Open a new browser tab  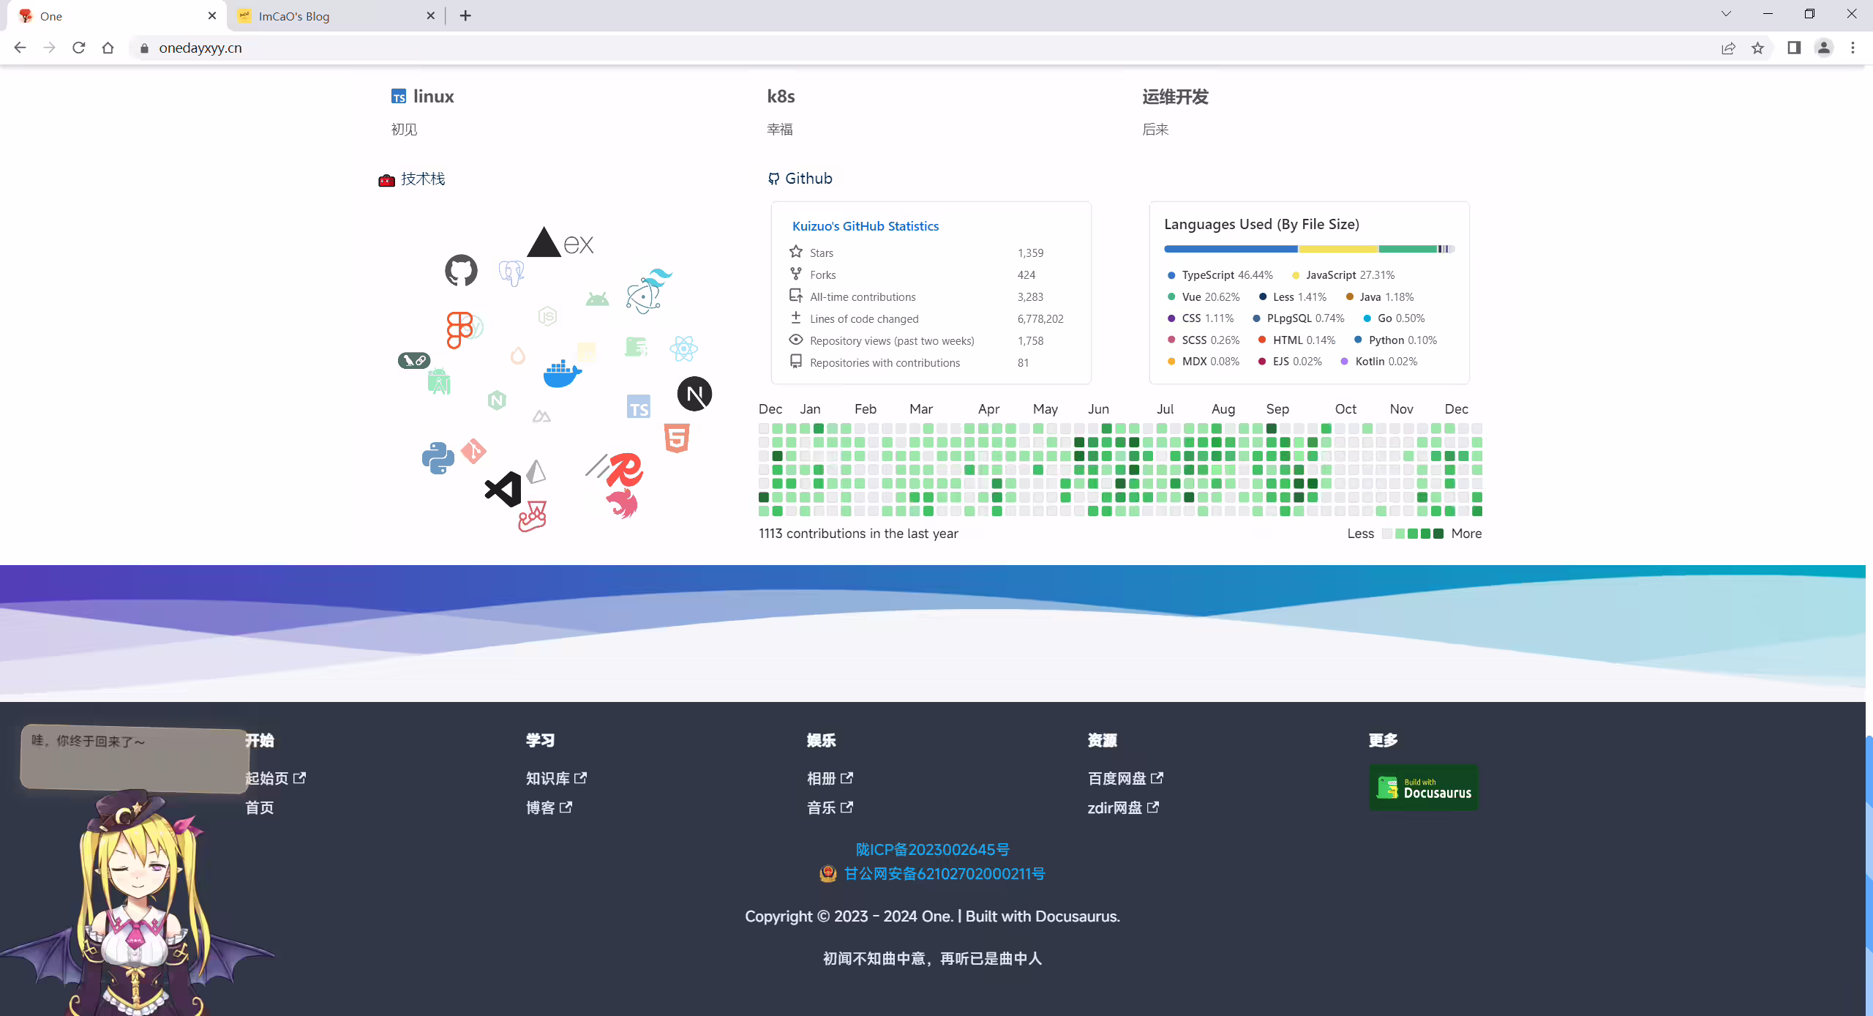(465, 15)
